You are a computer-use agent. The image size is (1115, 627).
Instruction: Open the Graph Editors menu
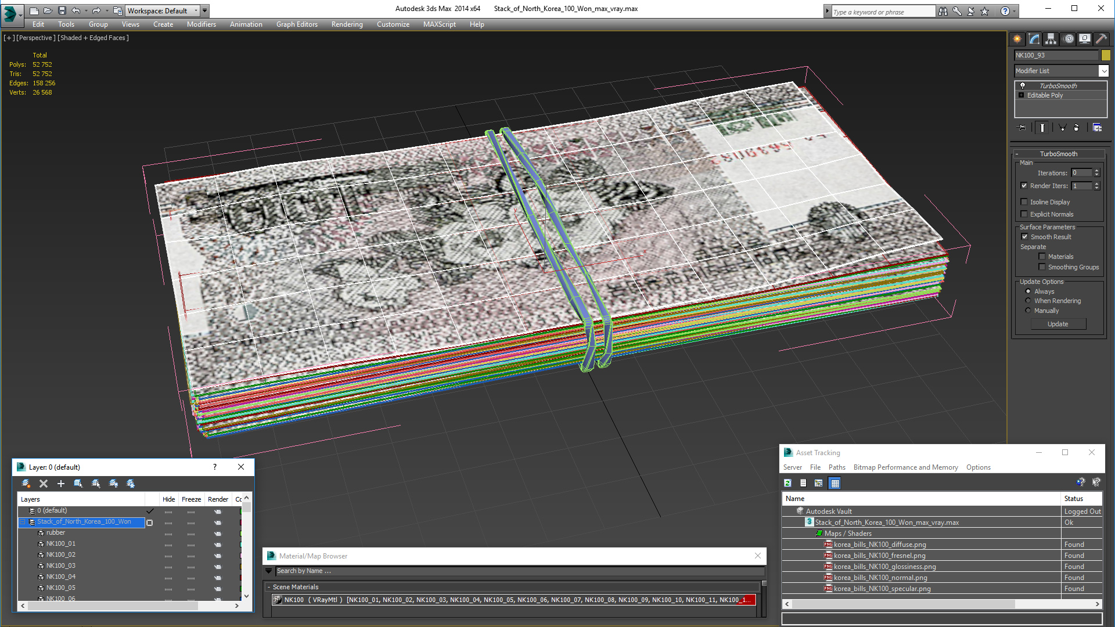pyautogui.click(x=297, y=24)
